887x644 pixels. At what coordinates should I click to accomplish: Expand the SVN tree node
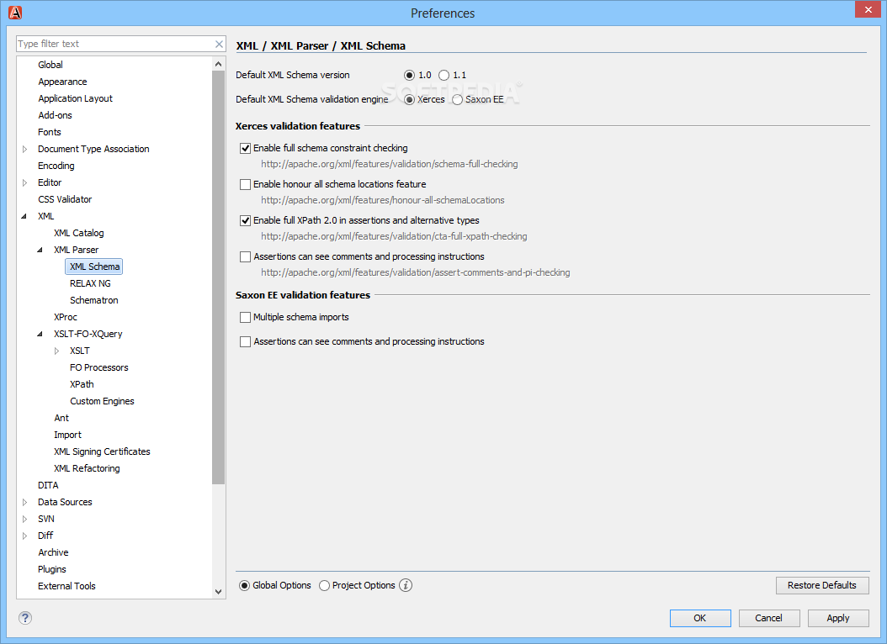[25, 519]
